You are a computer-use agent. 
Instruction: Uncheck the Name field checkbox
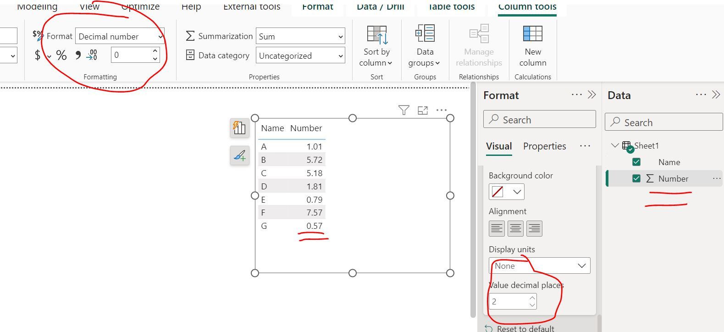click(x=636, y=162)
